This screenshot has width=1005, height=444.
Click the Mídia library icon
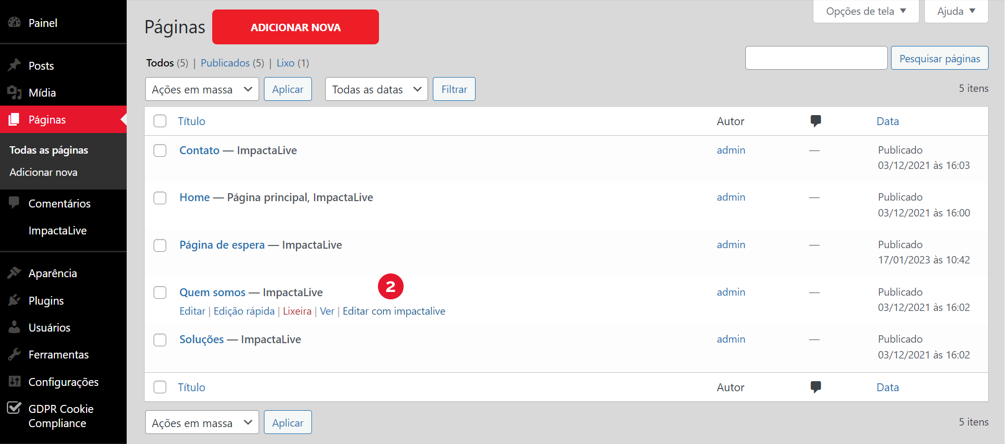pyautogui.click(x=14, y=93)
